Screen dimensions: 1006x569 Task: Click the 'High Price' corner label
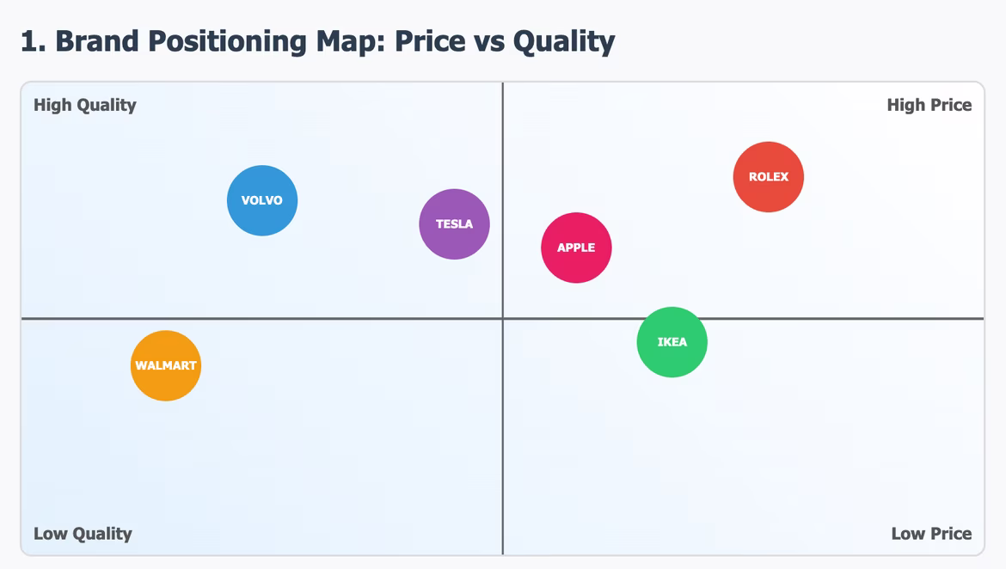tap(929, 106)
